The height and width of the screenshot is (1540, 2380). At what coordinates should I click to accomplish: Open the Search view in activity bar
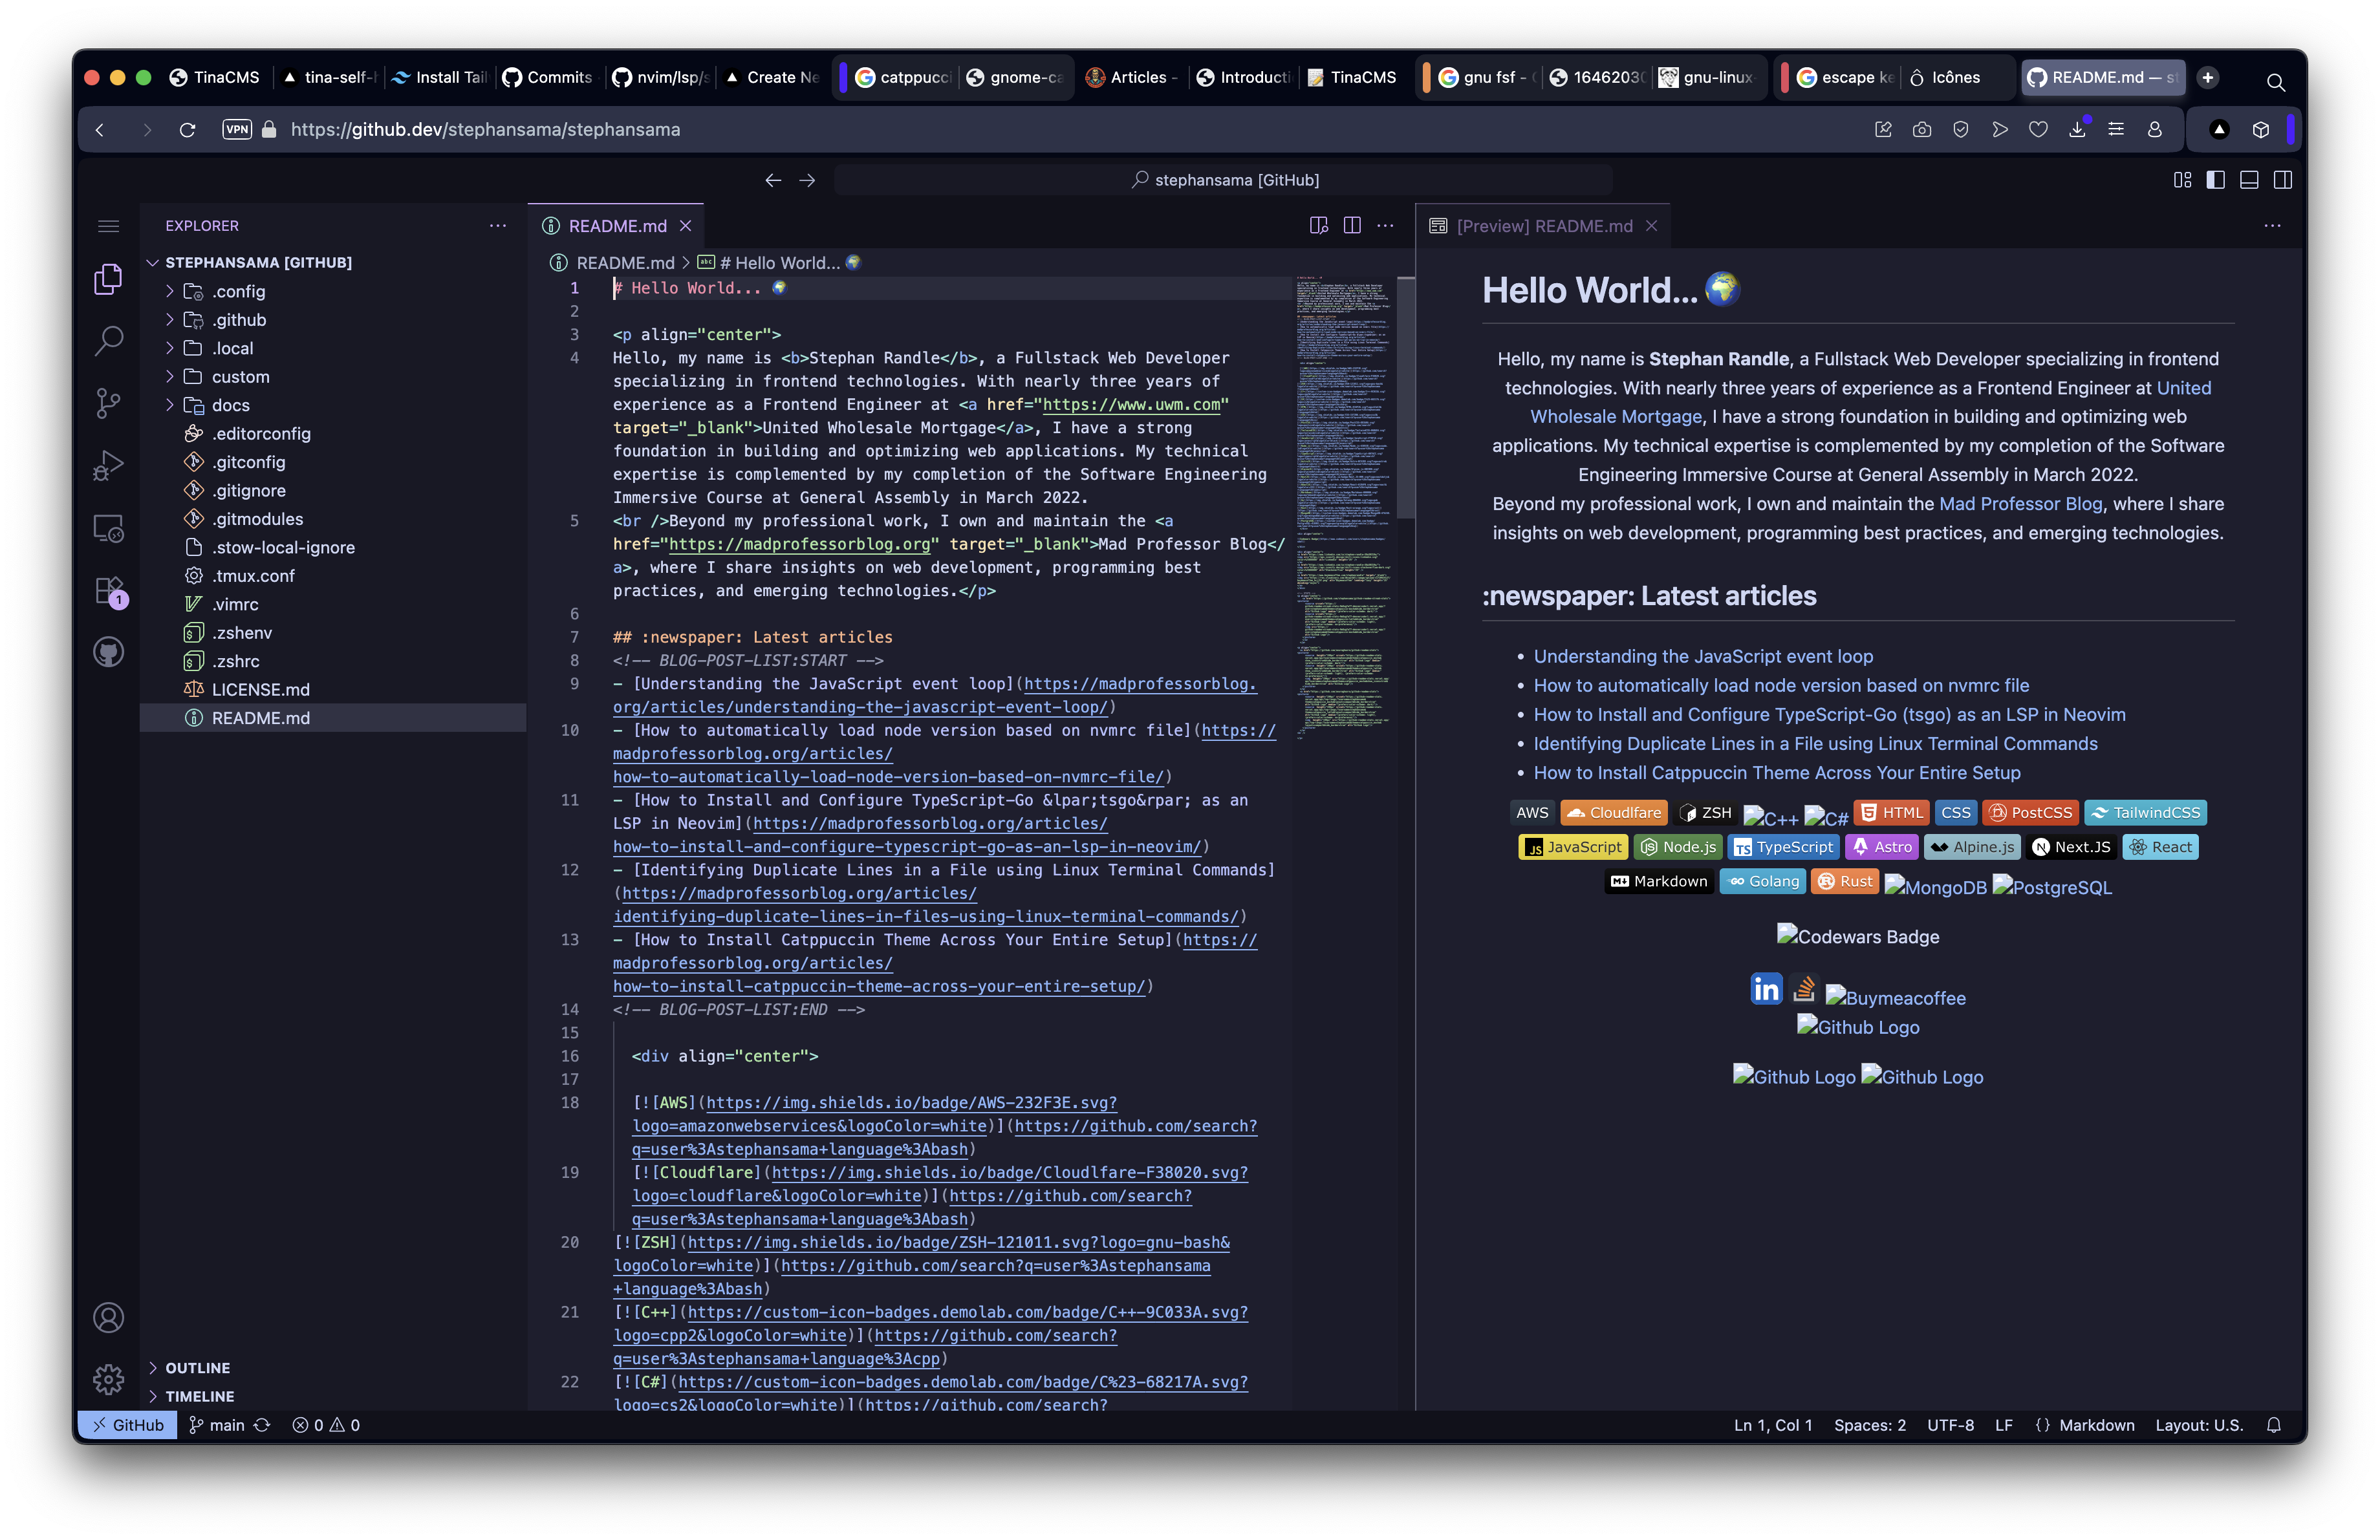pyautogui.click(x=108, y=341)
